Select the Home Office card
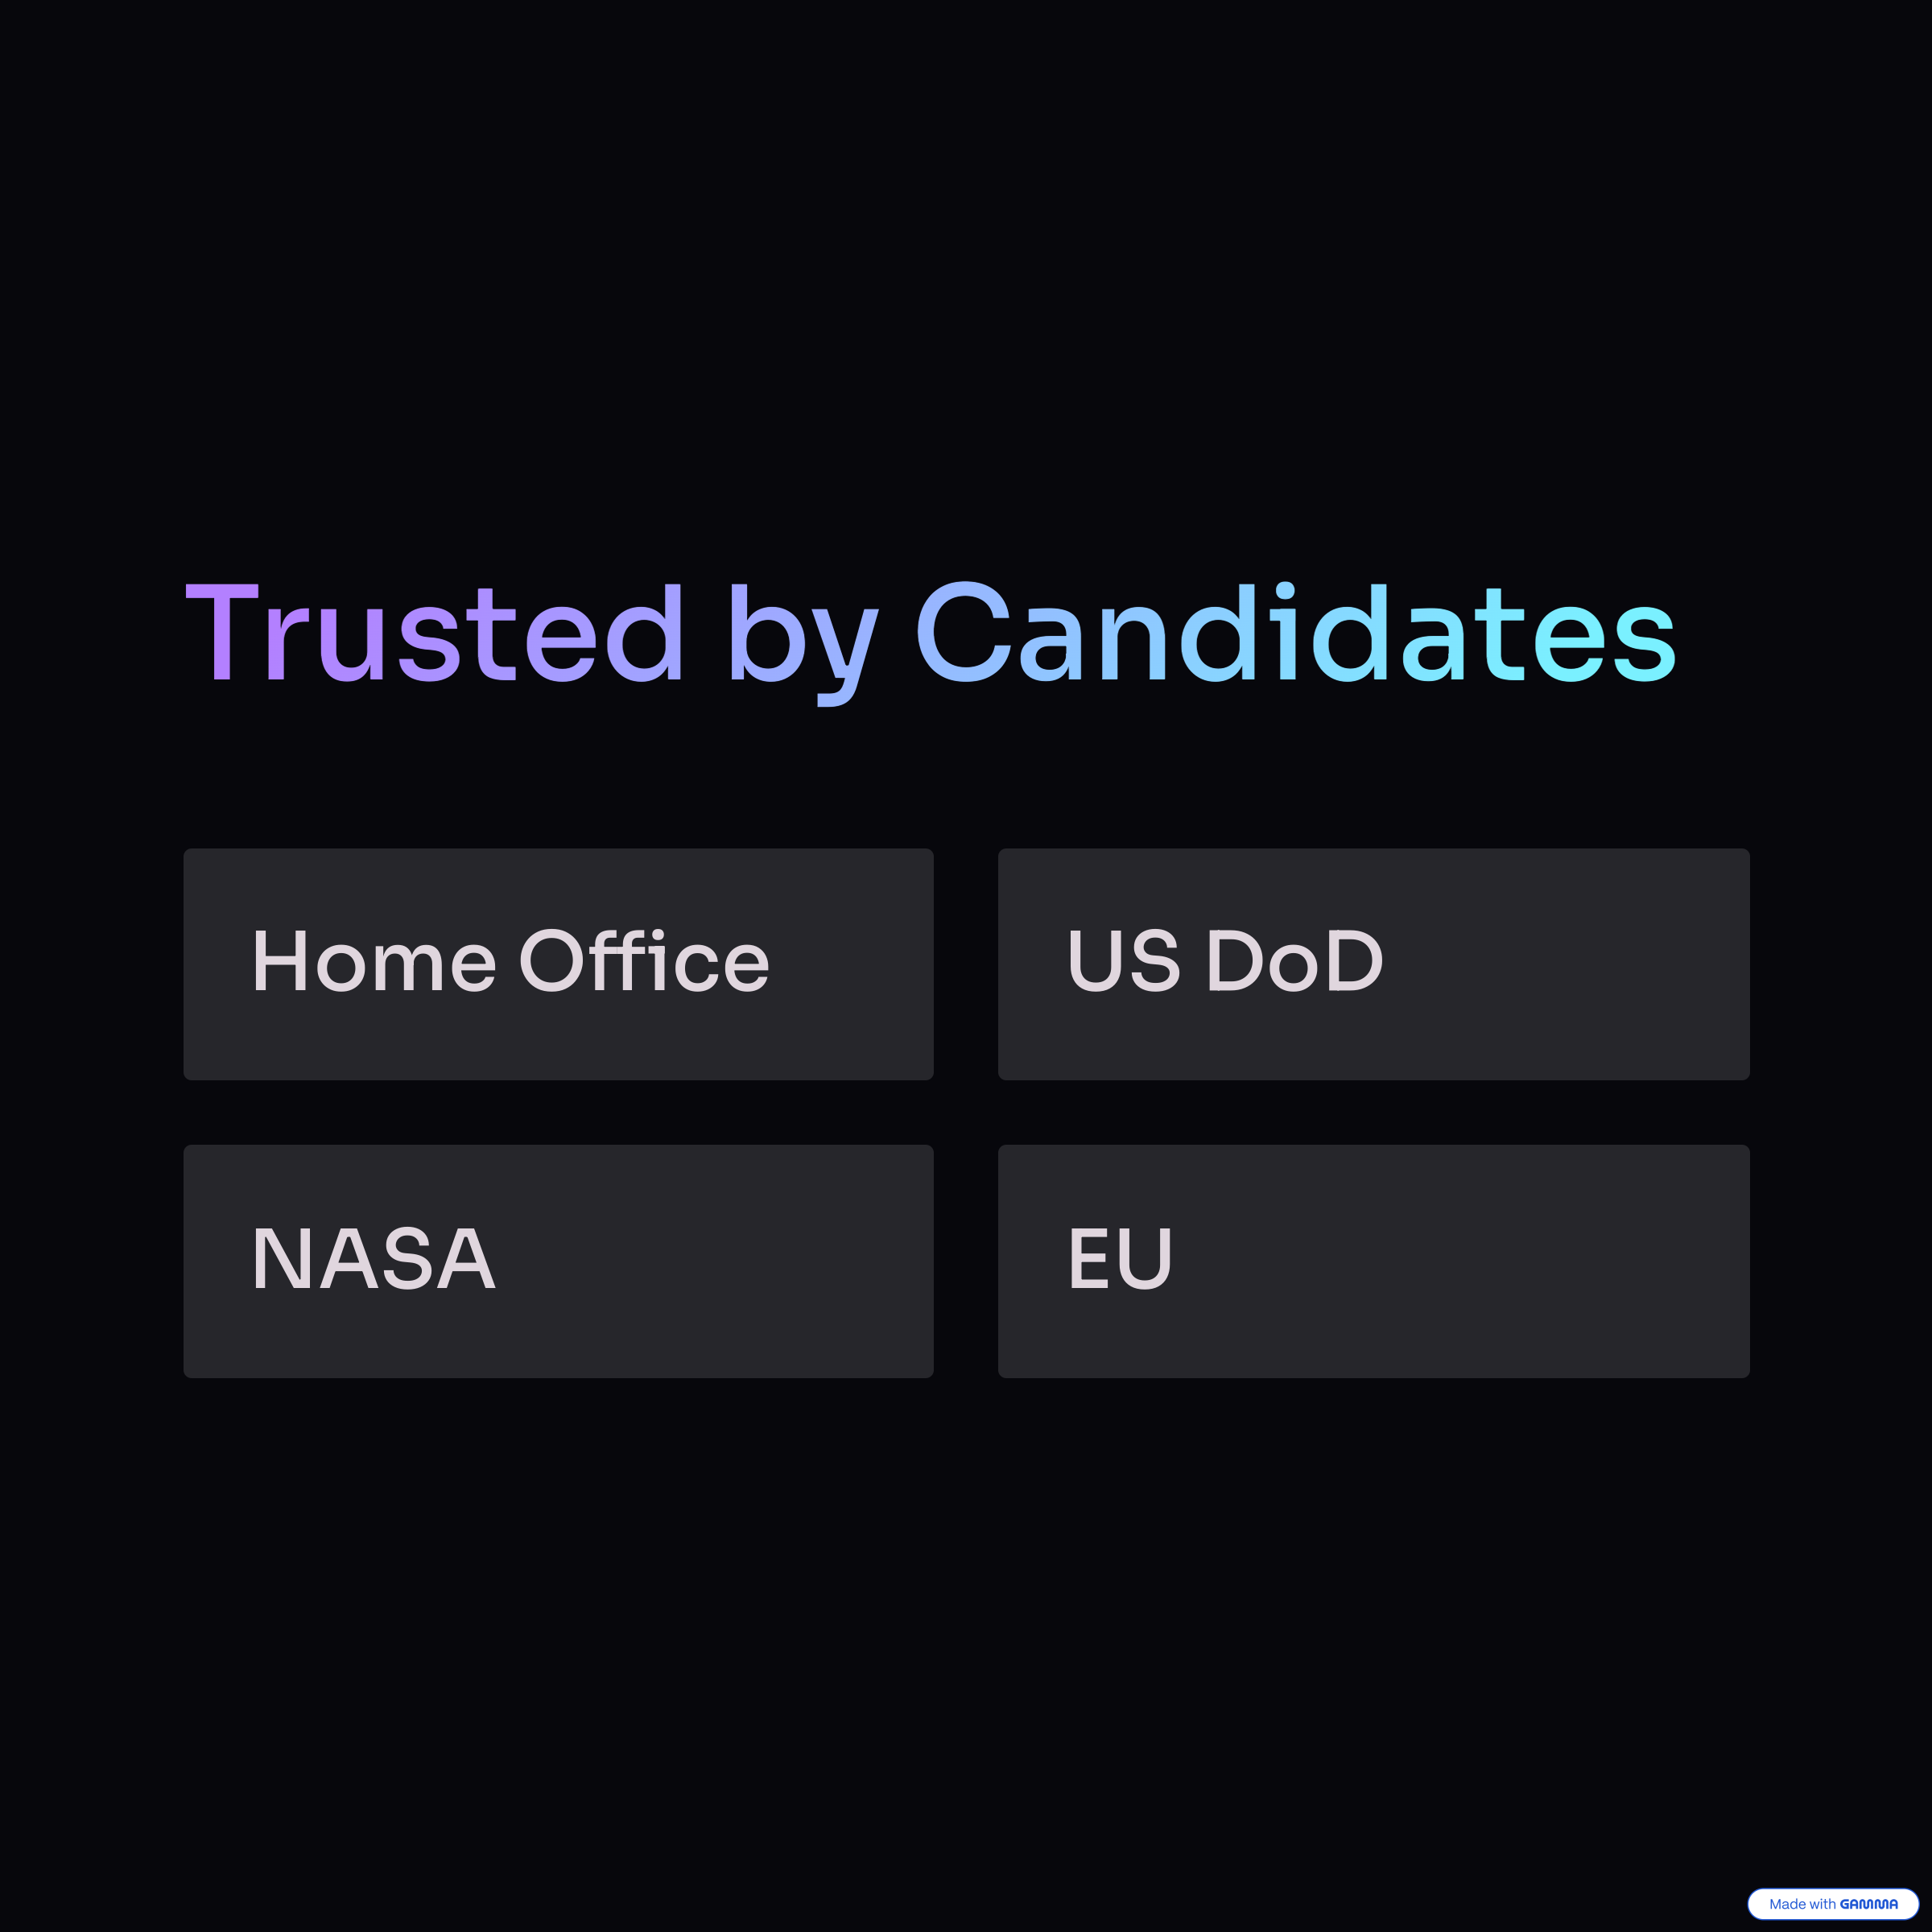 click(x=558, y=964)
